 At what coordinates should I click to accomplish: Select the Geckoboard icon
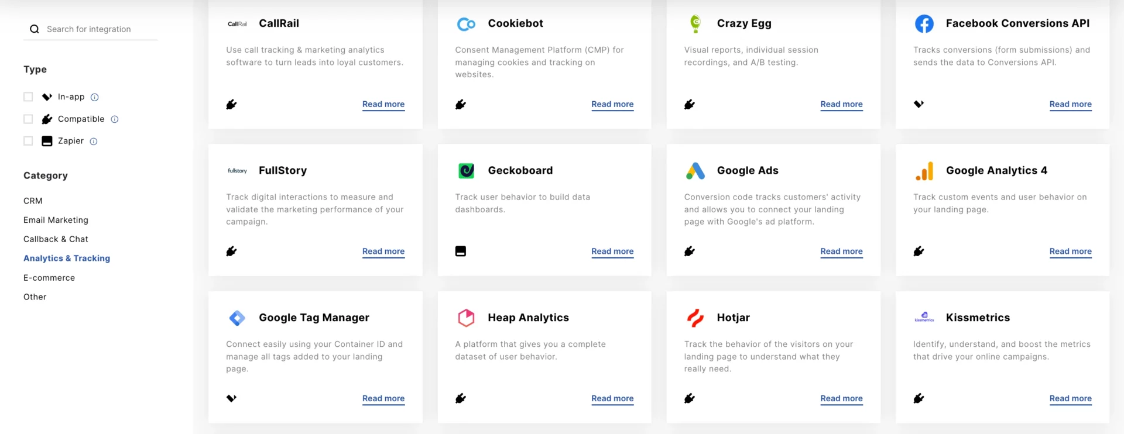pos(466,171)
